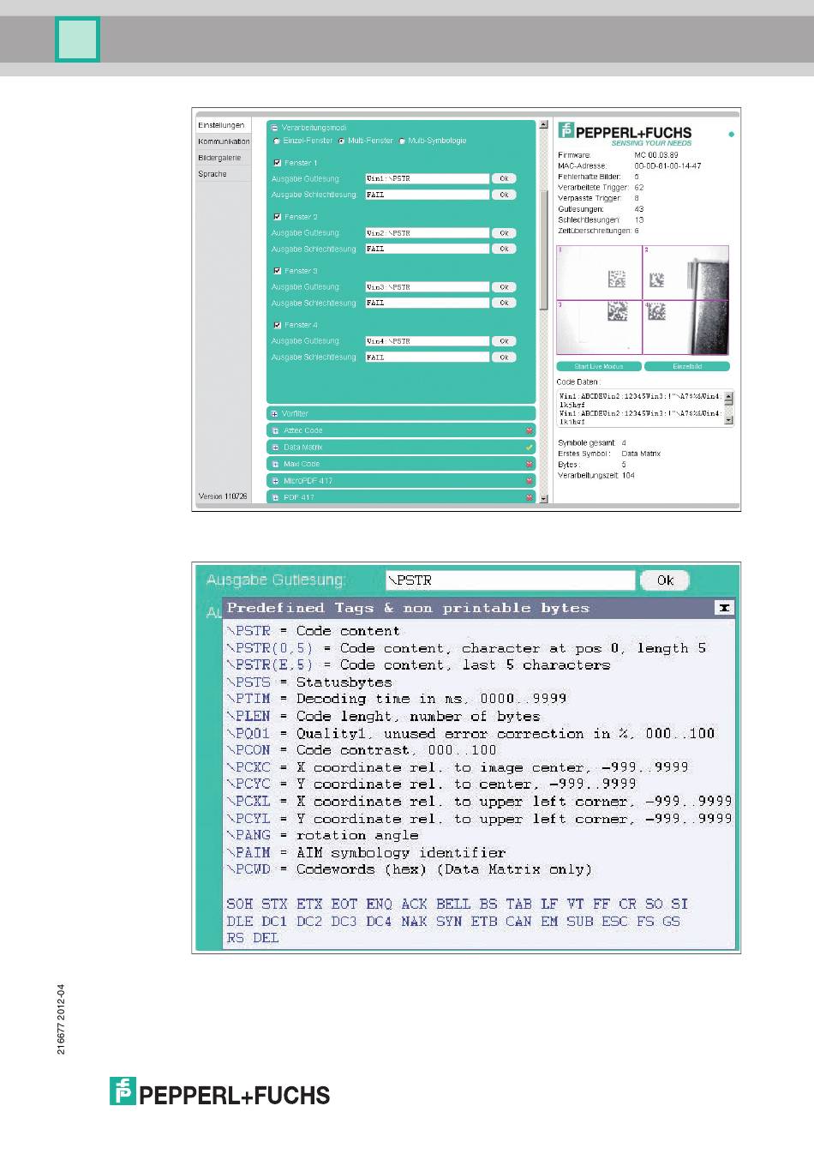Click the red X status icon for MicroPDF 417
The height and width of the screenshot is (1154, 814).
coord(530,481)
